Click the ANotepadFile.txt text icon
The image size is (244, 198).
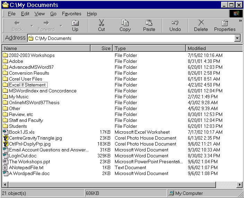(6, 167)
